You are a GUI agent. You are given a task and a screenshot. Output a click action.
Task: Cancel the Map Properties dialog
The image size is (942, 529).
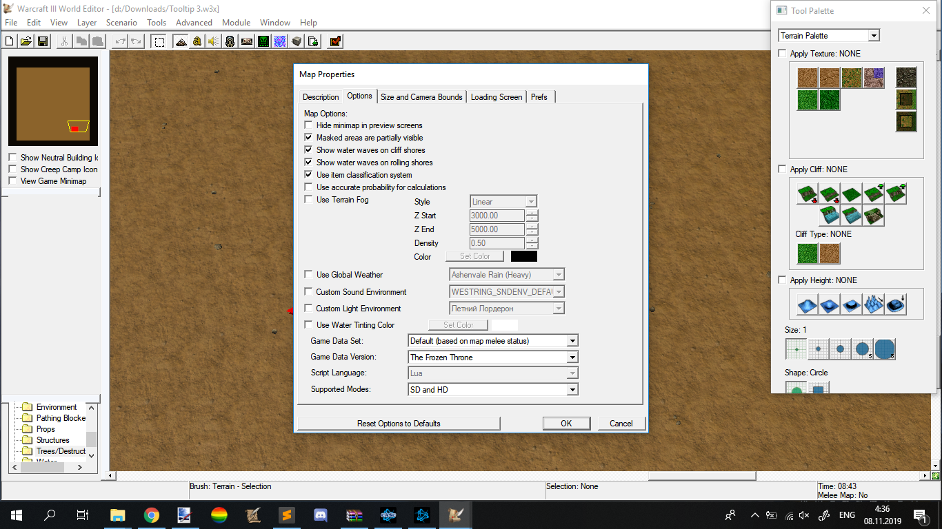pyautogui.click(x=621, y=424)
